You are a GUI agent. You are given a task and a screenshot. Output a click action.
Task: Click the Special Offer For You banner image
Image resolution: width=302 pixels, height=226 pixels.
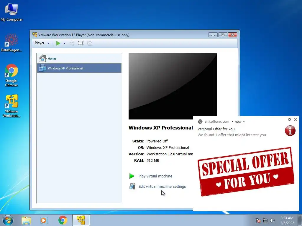246,172
